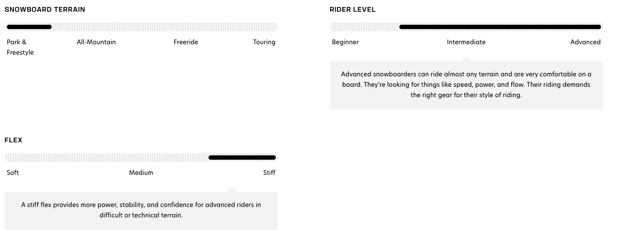Click the black Rider Level range bar

(500, 27)
